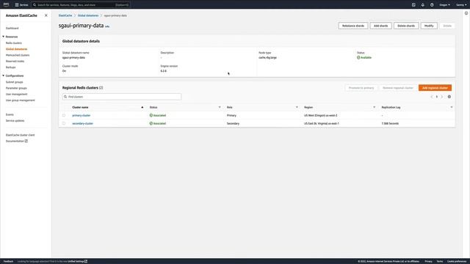
Task: Click the AWS logo home icon
Action: coord(6,4)
